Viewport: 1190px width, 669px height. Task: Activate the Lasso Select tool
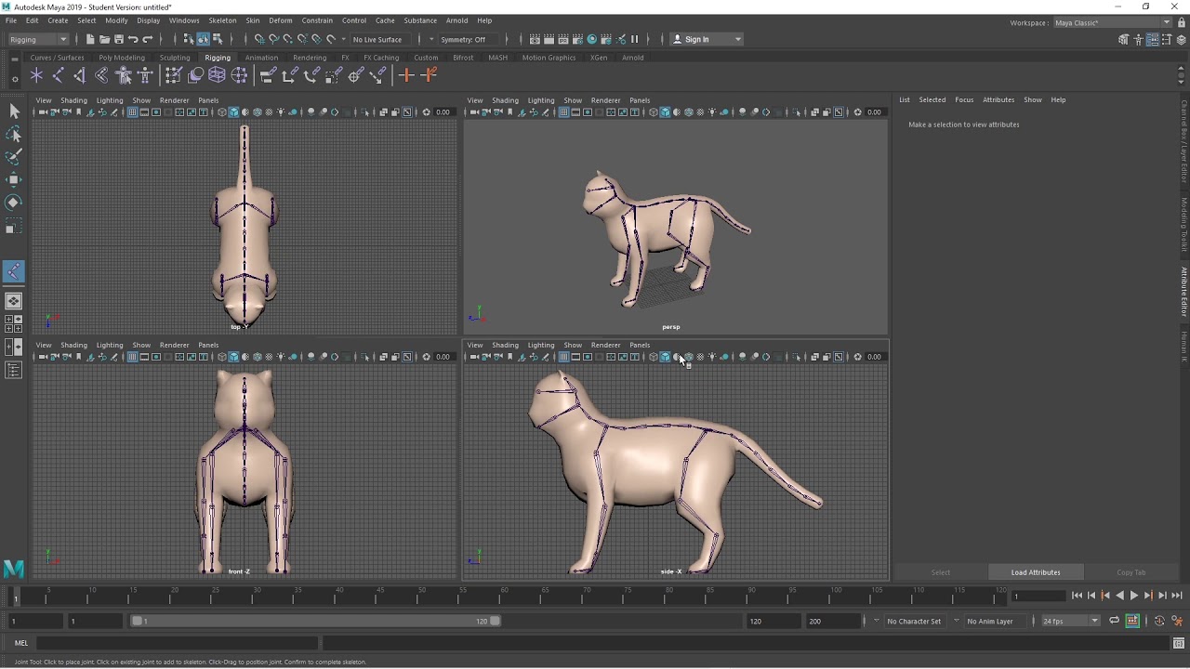point(14,135)
